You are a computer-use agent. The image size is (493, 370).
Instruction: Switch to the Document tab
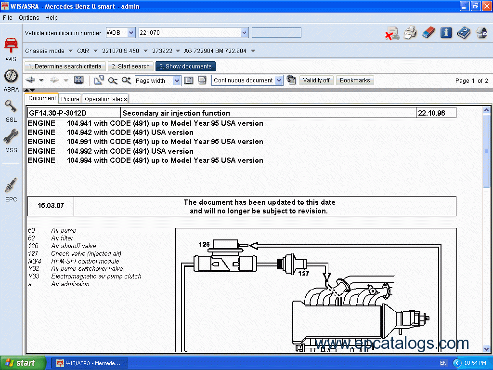tap(42, 98)
